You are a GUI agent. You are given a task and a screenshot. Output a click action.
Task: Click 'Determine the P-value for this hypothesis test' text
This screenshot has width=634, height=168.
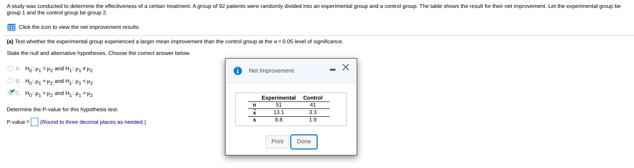[x=63, y=109]
